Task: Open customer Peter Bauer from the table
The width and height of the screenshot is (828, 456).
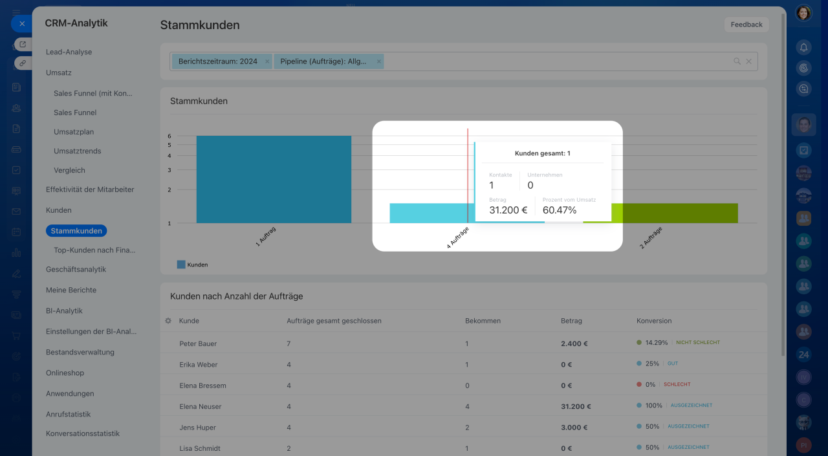Action: [198, 343]
